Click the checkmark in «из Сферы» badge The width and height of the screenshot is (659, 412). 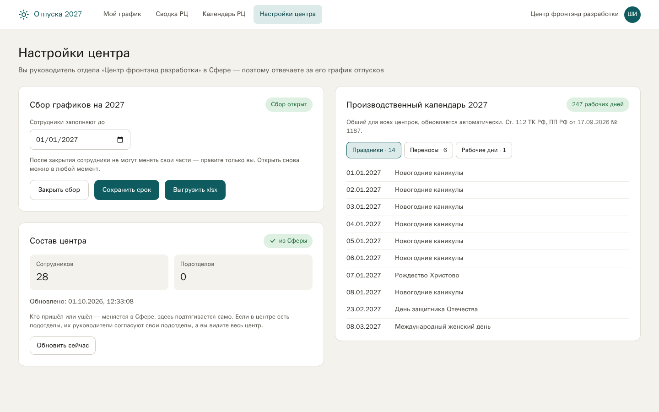273,241
